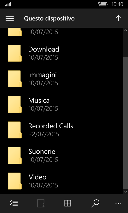Click the Video folder icon
This screenshot has width=128, height=213.
15,181
